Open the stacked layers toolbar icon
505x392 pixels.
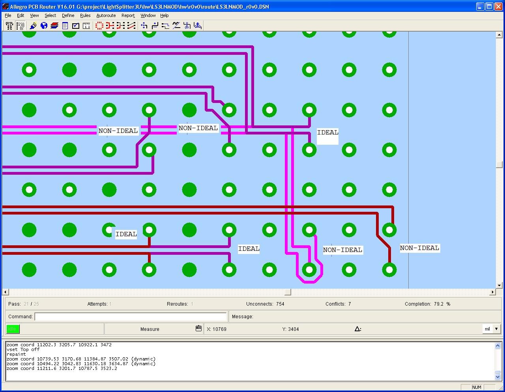click(x=54, y=26)
